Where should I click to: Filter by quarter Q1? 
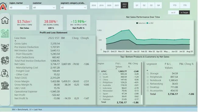coord(137,5)
